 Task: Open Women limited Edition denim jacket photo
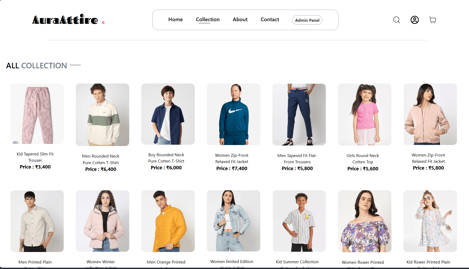tap(234, 221)
